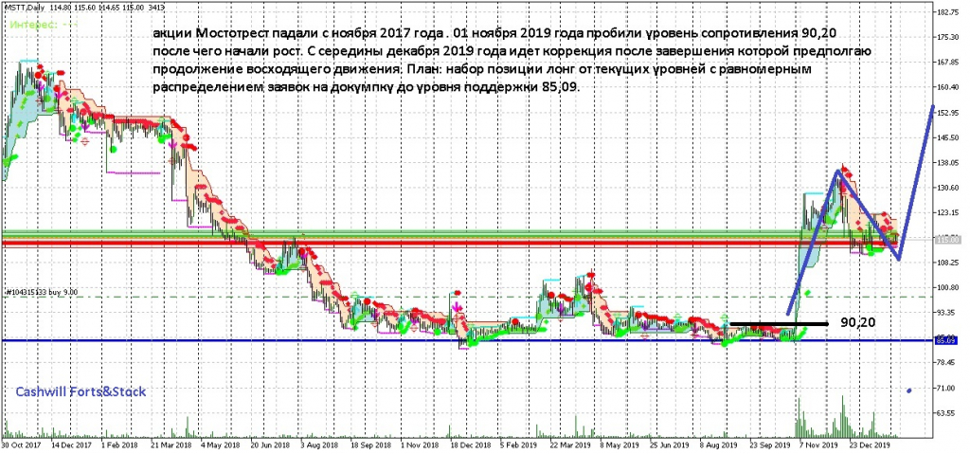Image resolution: width=970 pixels, height=454 pixels.
Task: Click the black horizontal resistance line
Action: coord(777,324)
